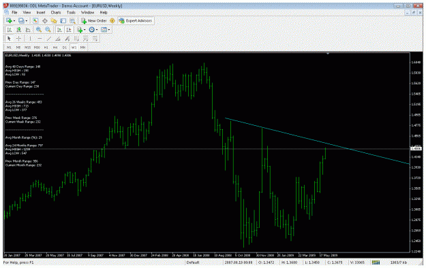Toggle the Terminal window icon

(63, 21)
